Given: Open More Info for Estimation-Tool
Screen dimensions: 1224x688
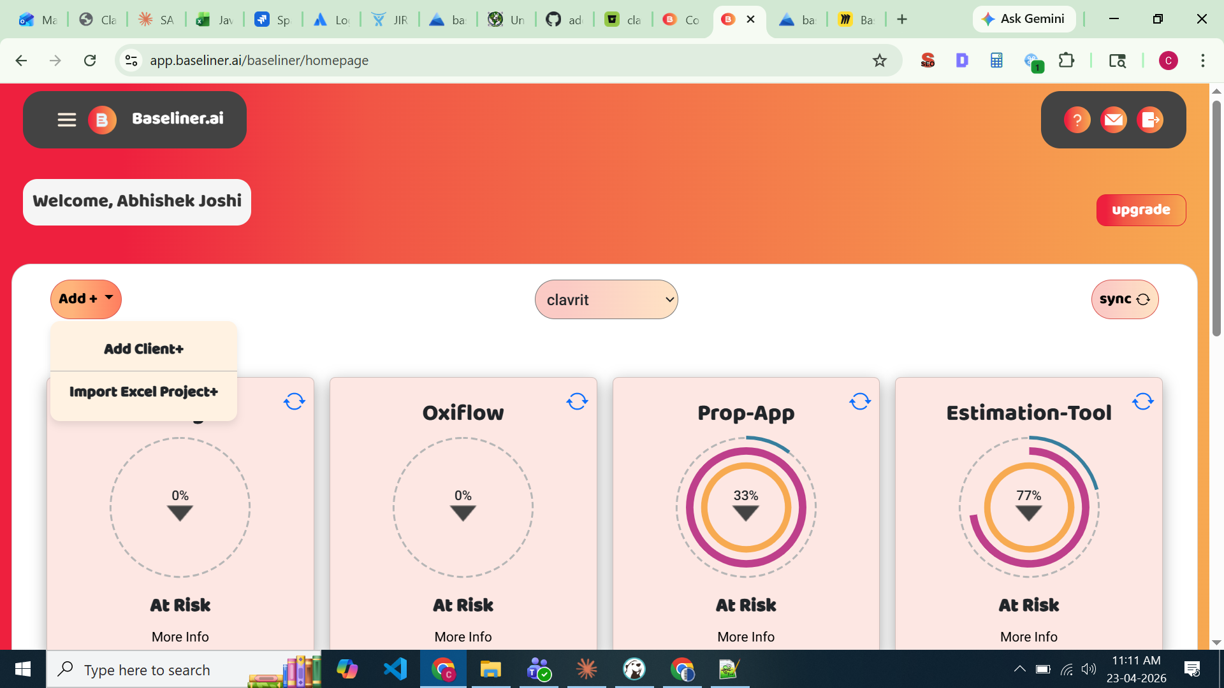Looking at the screenshot, I should (1029, 637).
